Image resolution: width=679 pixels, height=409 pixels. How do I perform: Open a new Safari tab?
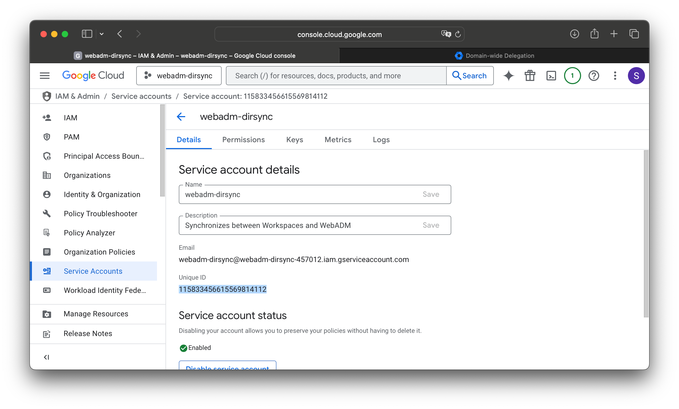[614, 34]
